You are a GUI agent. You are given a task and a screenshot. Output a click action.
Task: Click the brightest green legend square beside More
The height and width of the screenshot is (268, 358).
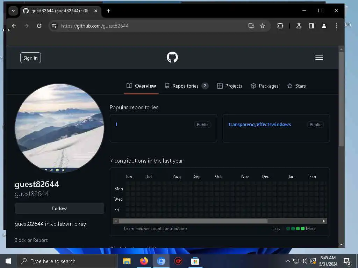pos(303,229)
